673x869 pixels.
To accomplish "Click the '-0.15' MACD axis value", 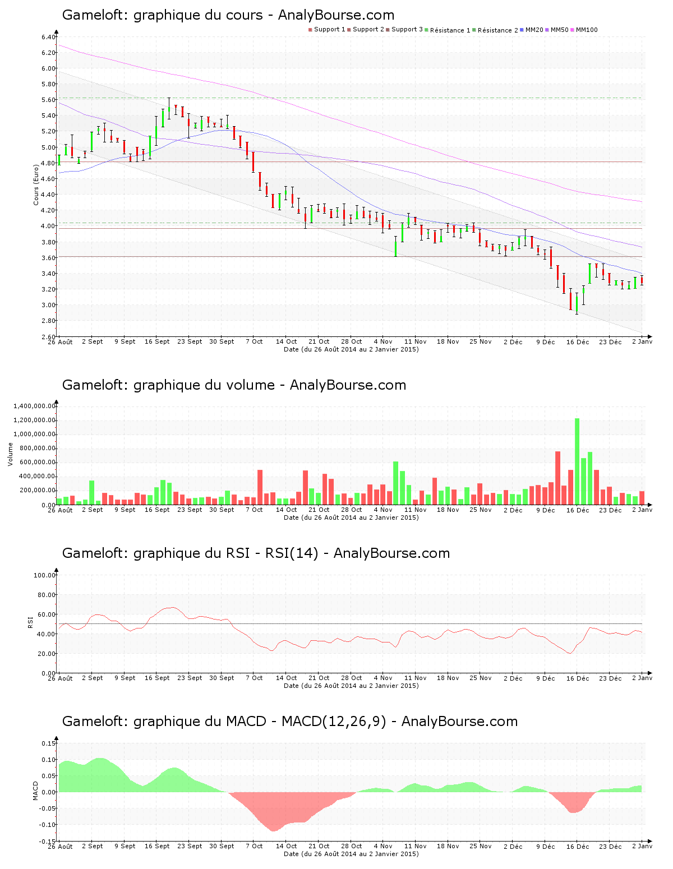I will click(47, 841).
